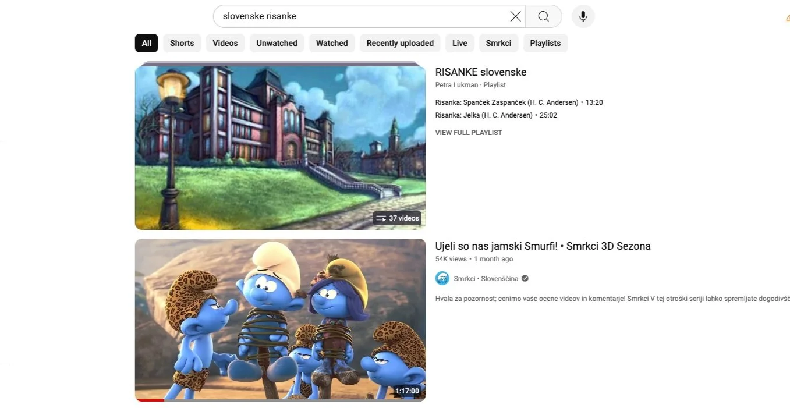Filter results by Videos
Viewport: 790px width, 408px height.
(x=225, y=43)
